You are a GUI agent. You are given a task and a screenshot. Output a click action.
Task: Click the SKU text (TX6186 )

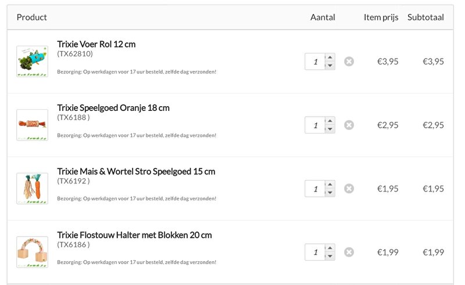[x=74, y=245]
